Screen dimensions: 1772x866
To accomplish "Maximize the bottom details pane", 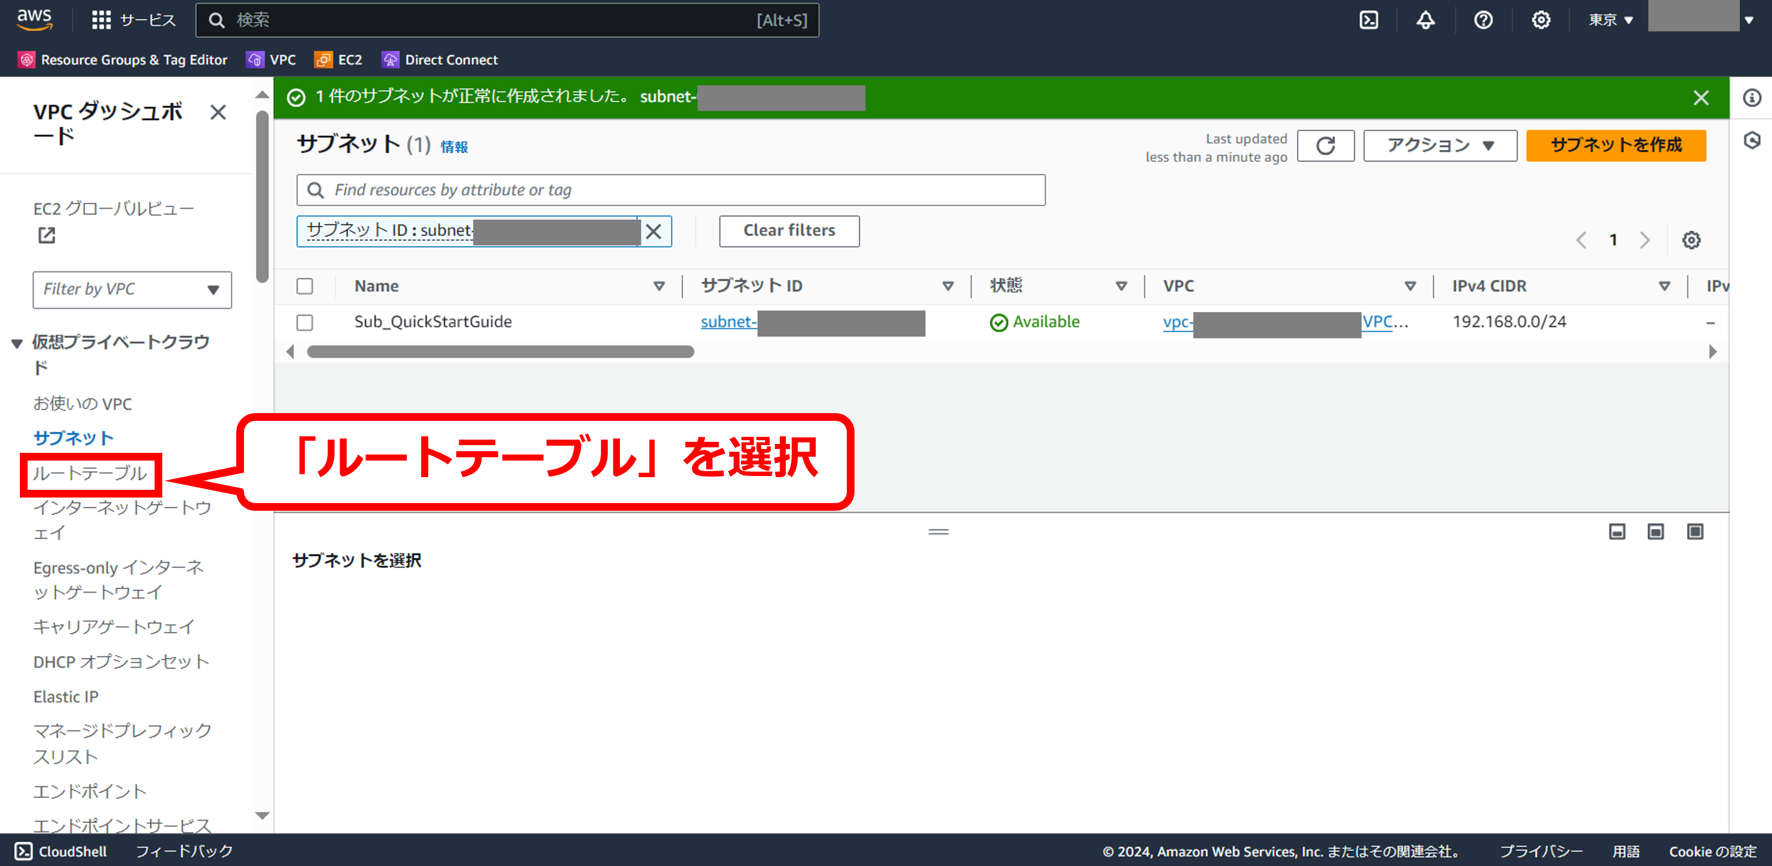I will click(1695, 531).
